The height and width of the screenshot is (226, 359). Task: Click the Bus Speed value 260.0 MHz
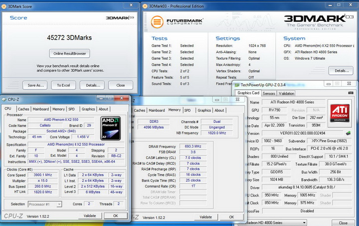pos(43,186)
